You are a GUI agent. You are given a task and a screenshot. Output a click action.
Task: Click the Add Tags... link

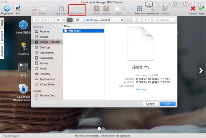coord(142,89)
